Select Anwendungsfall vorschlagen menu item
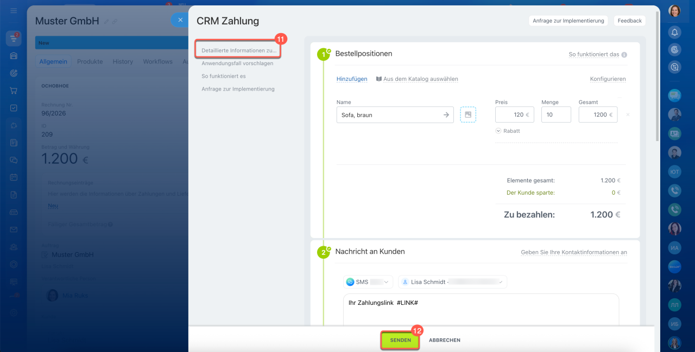The image size is (695, 352). (x=237, y=63)
